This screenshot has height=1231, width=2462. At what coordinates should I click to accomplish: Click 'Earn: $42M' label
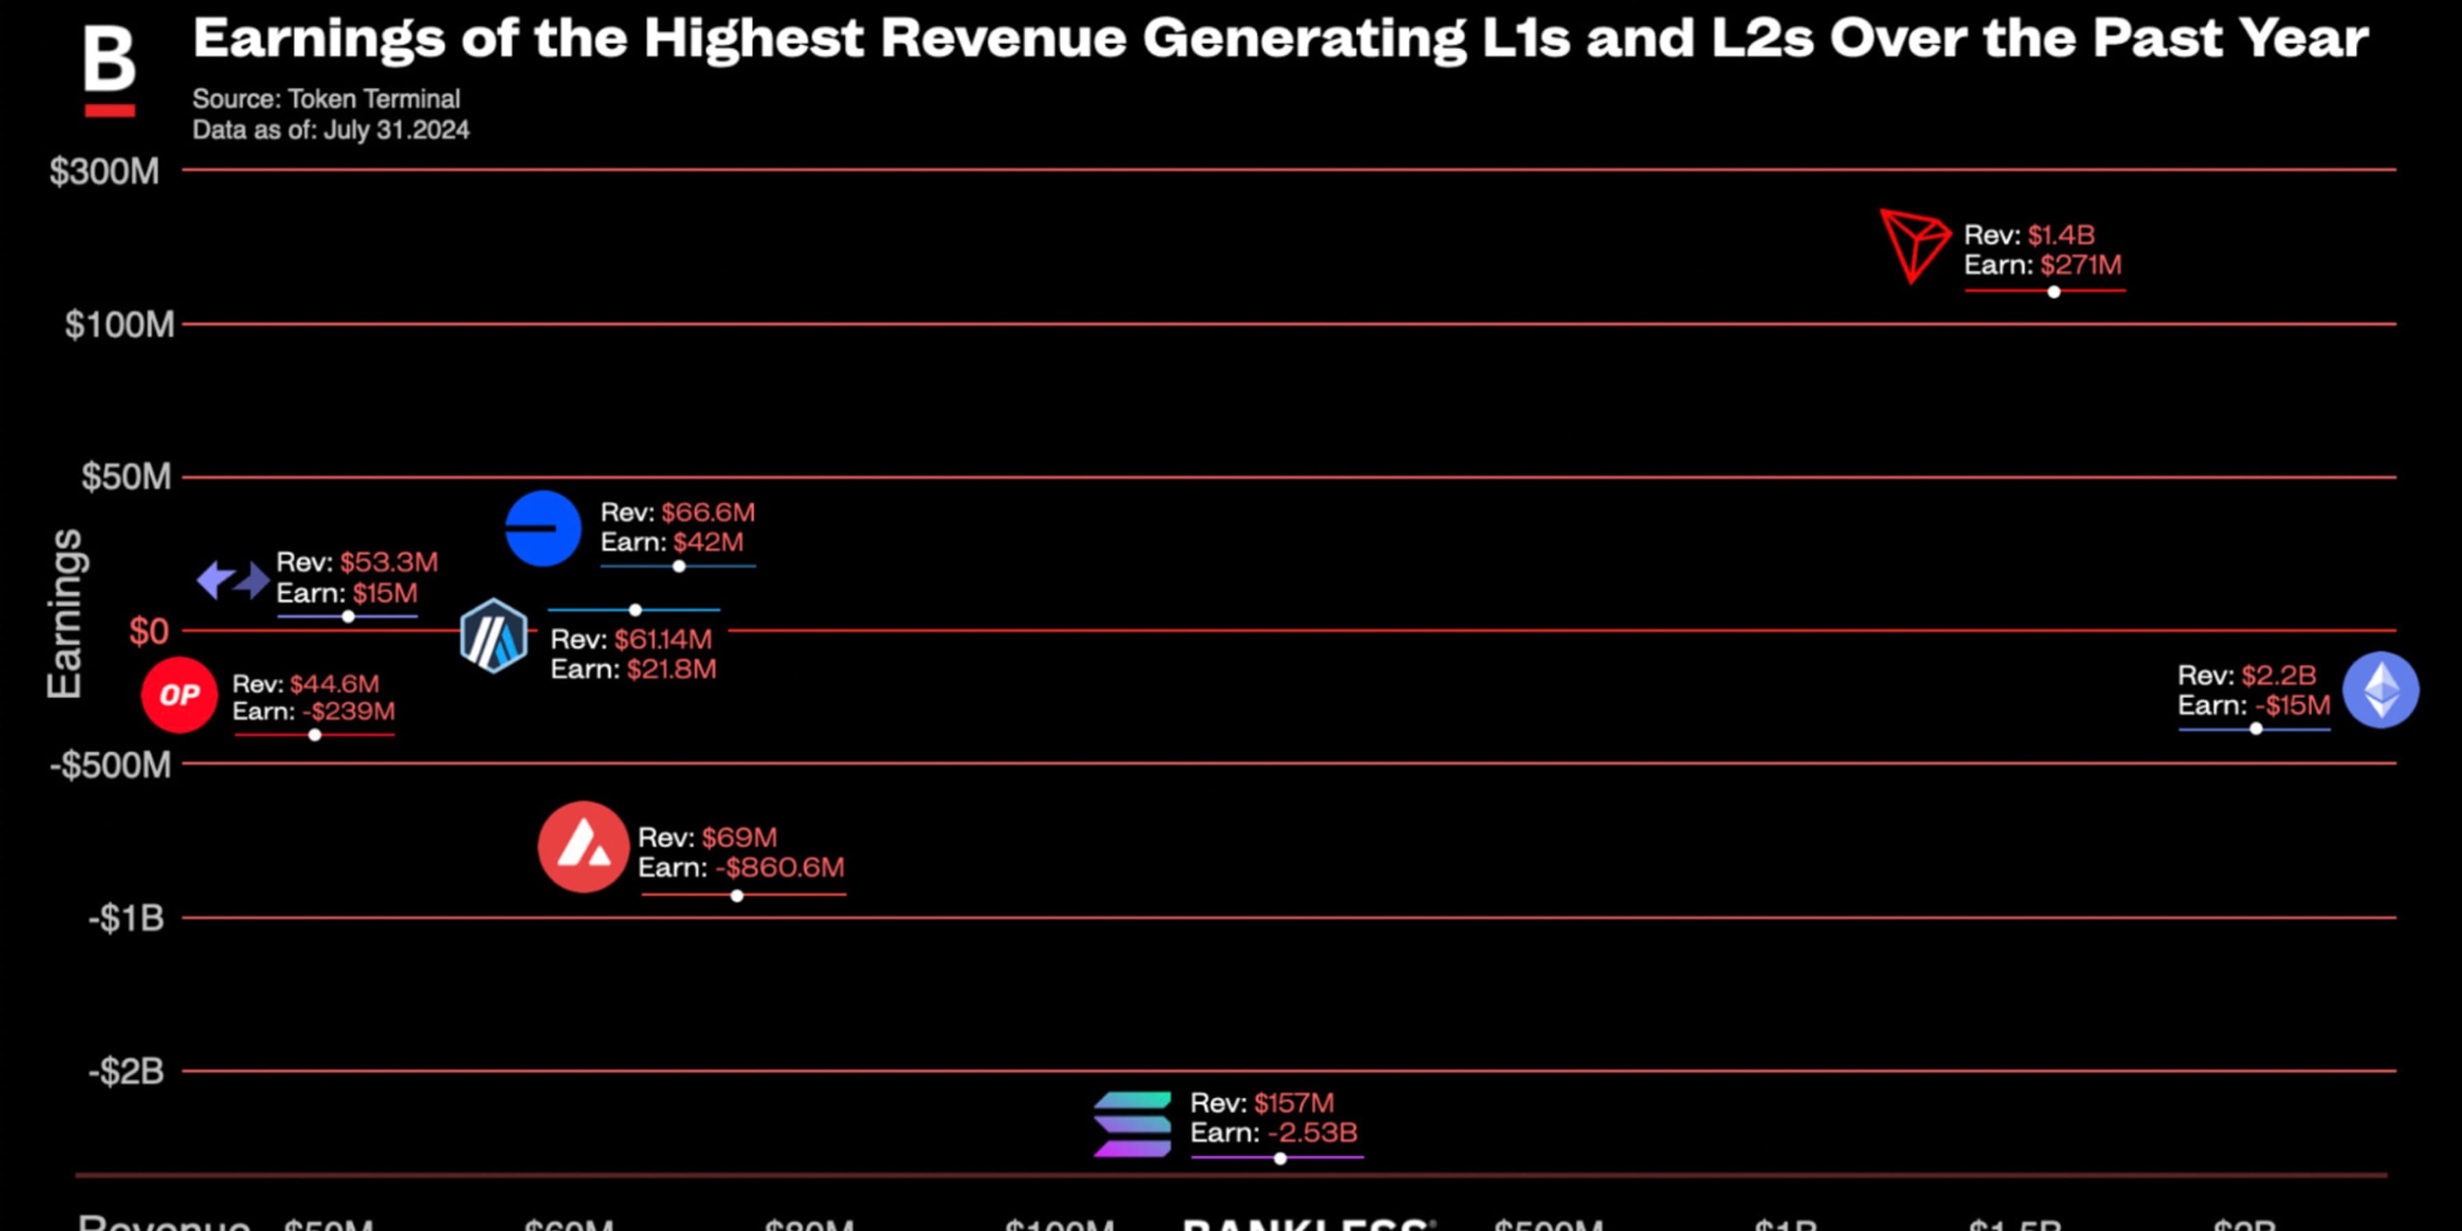(672, 542)
